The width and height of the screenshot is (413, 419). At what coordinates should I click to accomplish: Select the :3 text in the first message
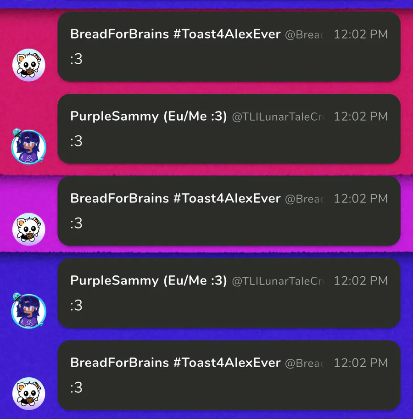(x=76, y=59)
